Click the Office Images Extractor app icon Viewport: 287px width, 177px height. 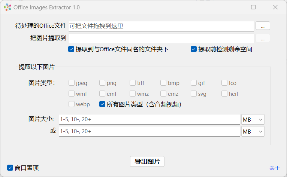7,7
